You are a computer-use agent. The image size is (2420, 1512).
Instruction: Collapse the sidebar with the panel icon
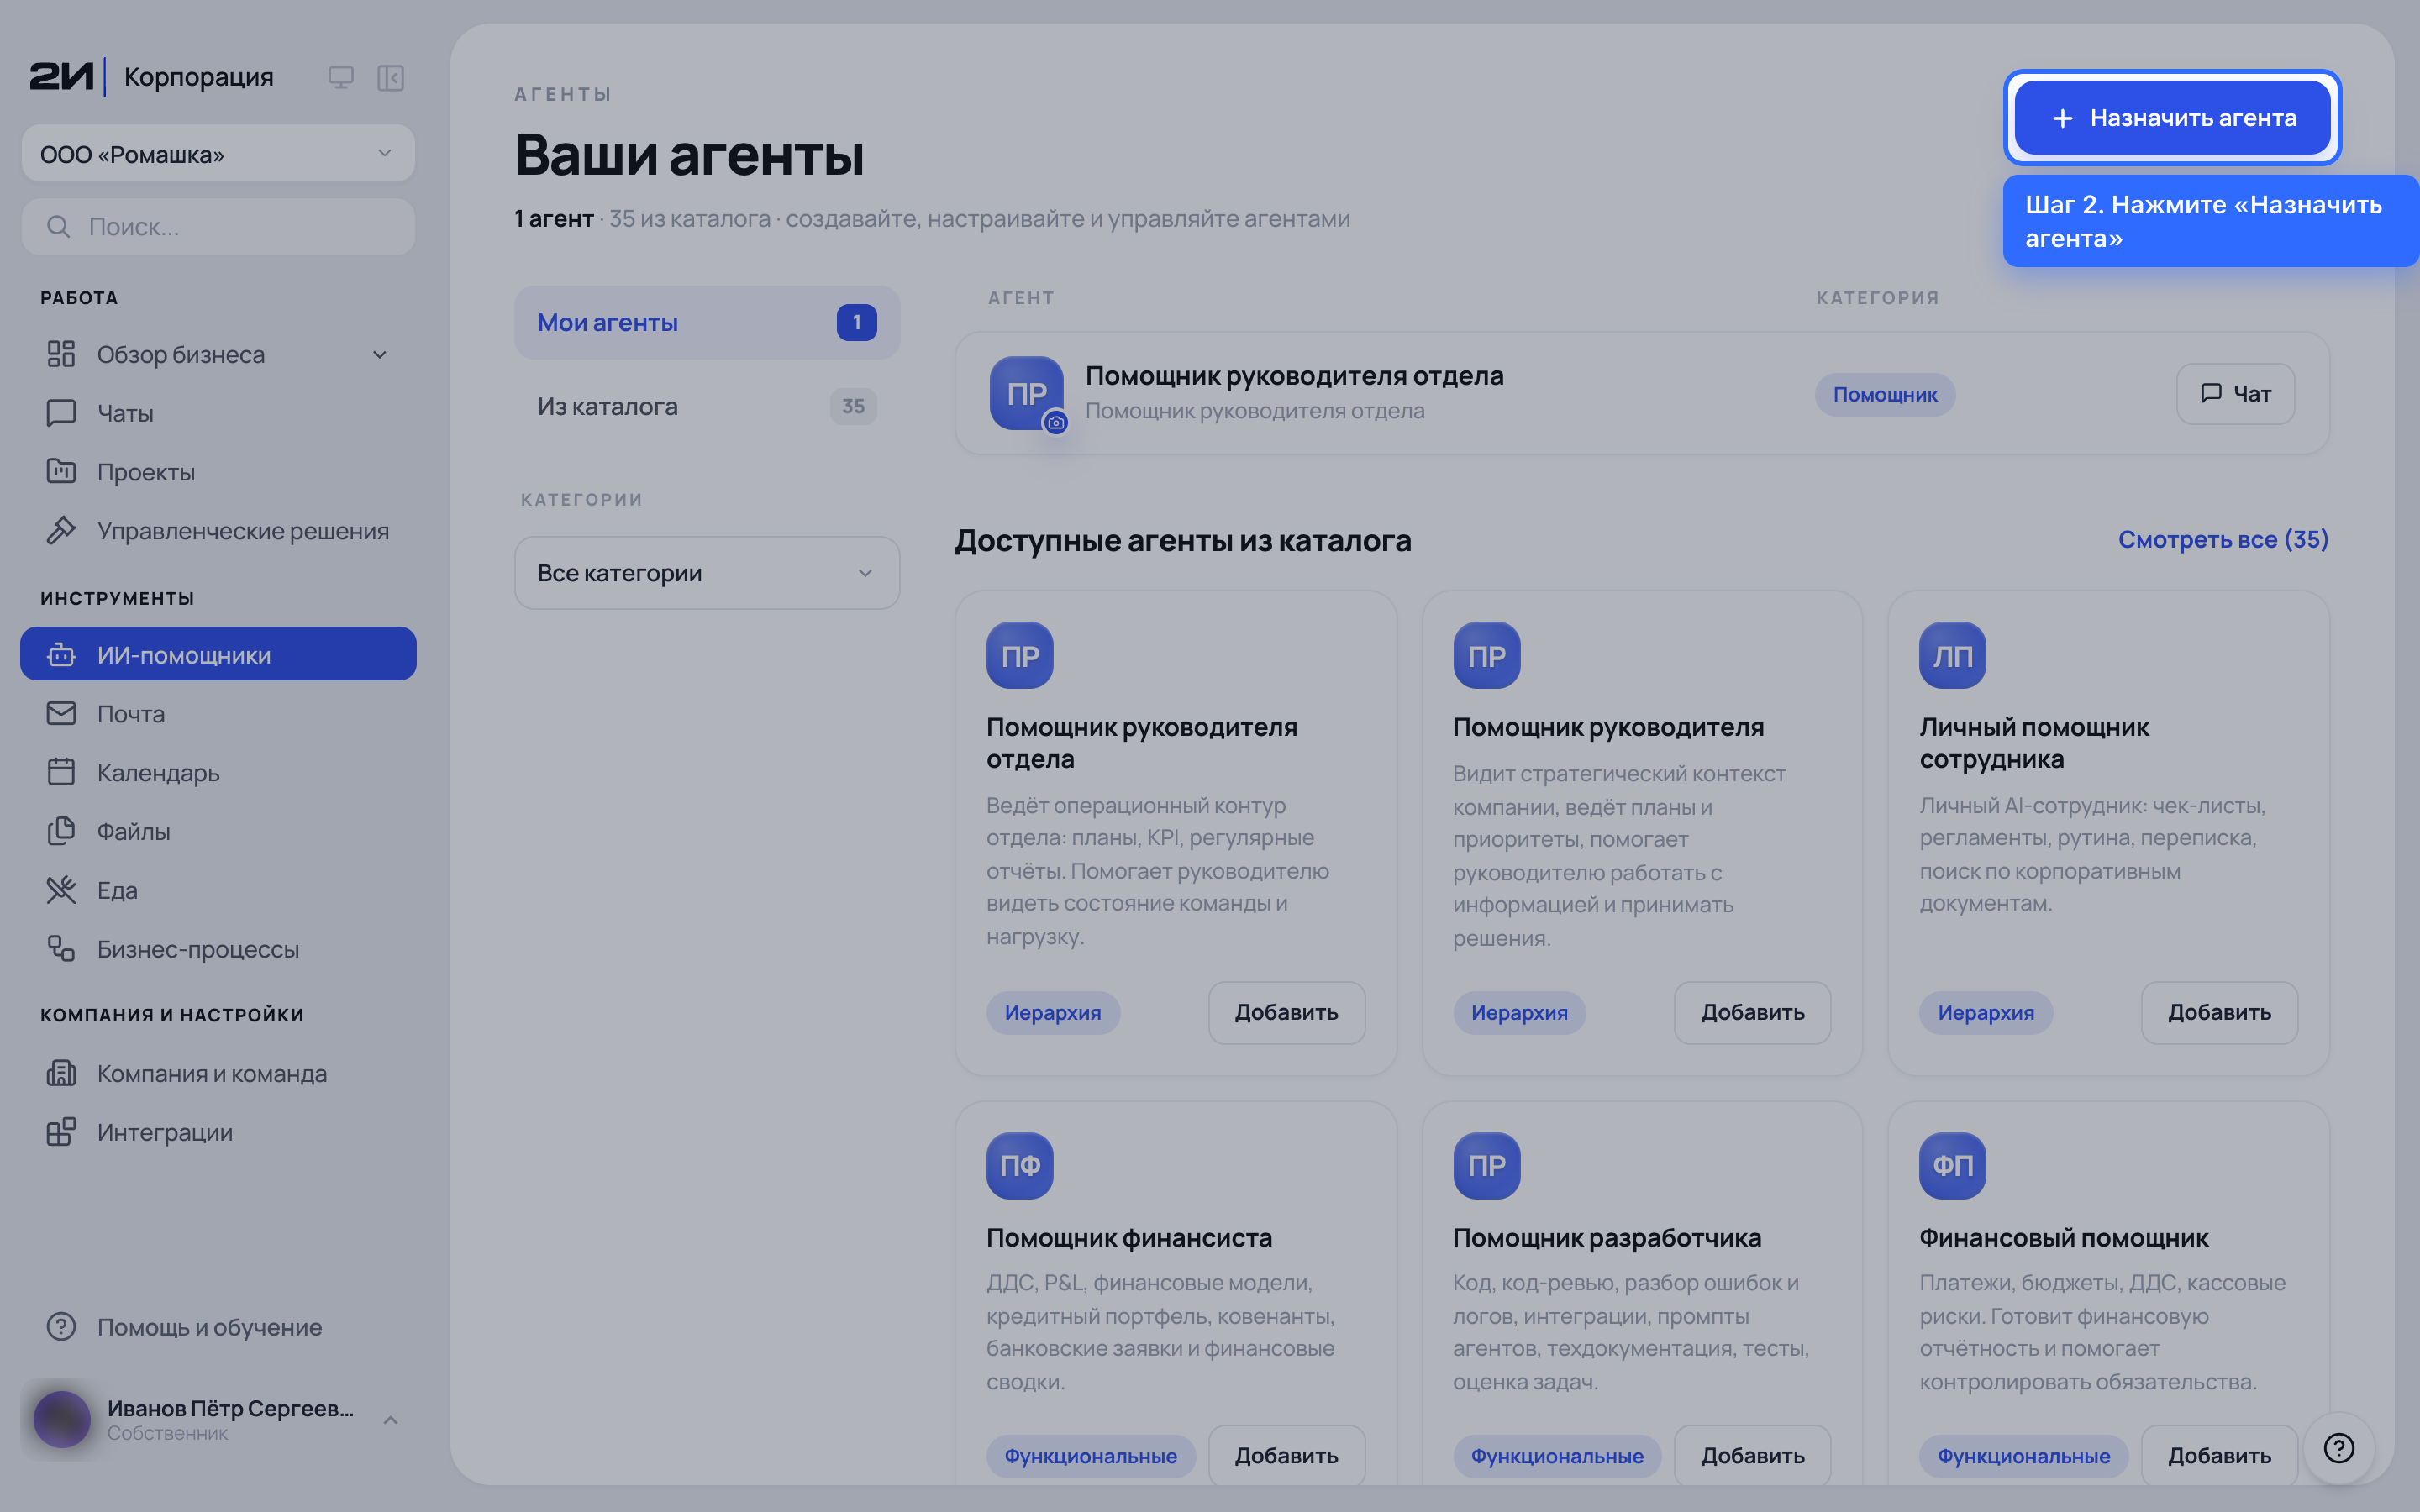(x=390, y=77)
